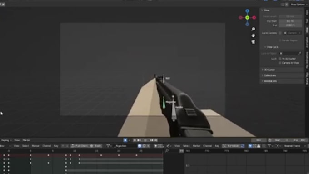Click the swap channel list toggle arrows
309x174 pixels.
pos(181,151)
